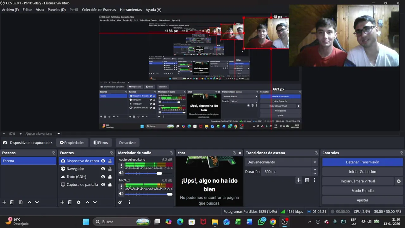Float the Escenas dock panel
405x228 pixels.
tap(54, 153)
